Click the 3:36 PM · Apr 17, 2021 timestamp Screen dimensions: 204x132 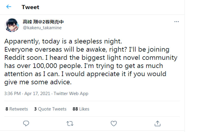point(27,93)
